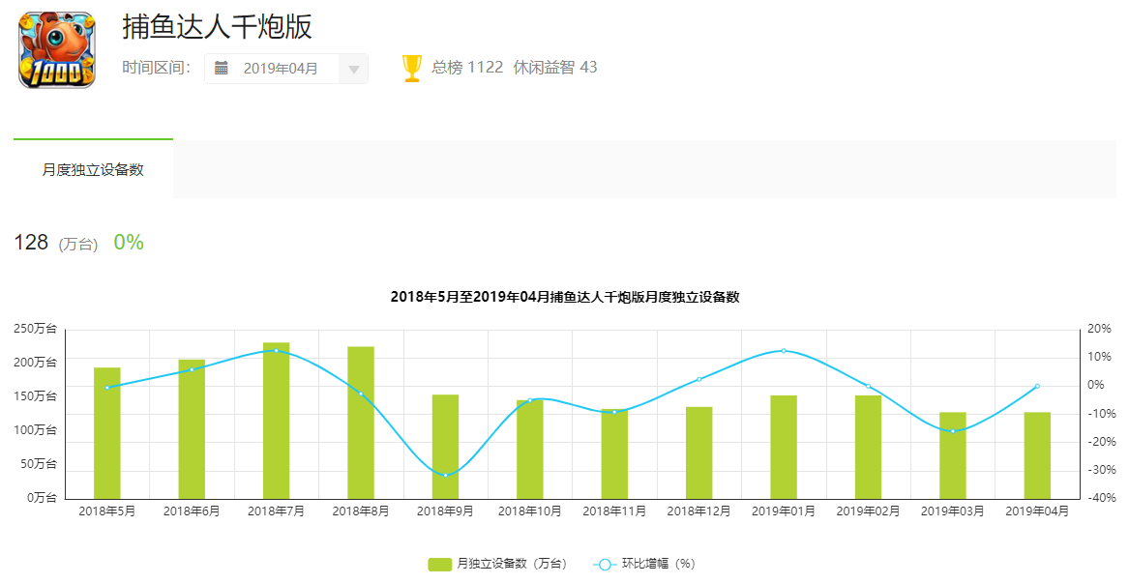Click the 2019年03月 line data point

[x=953, y=431]
